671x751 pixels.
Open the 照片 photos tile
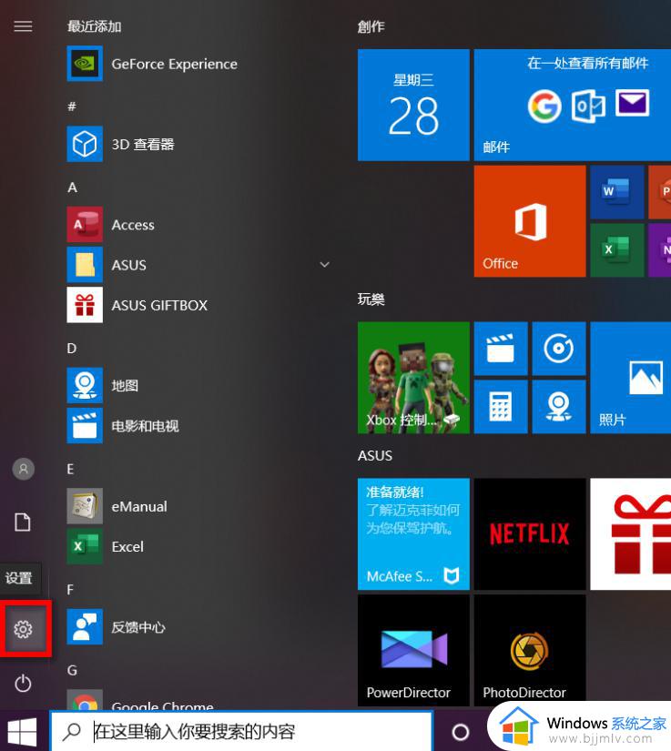tap(631, 378)
